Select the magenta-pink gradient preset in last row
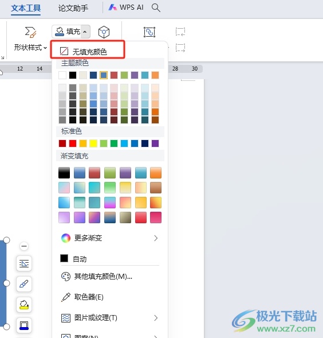The image size is (323, 338). click(156, 217)
